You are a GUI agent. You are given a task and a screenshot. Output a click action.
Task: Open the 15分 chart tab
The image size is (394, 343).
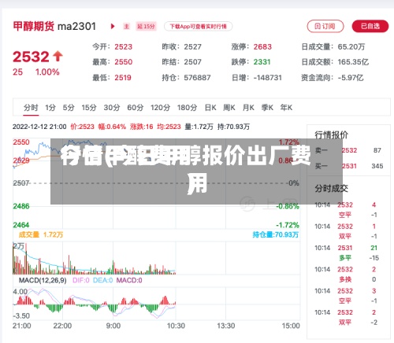click(89, 108)
